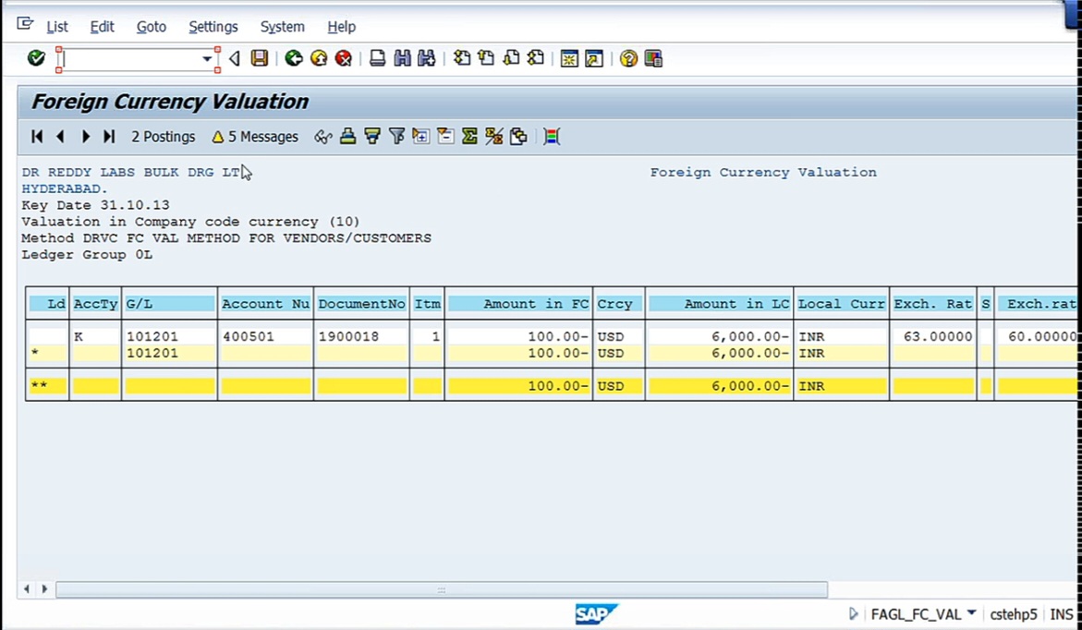Click the Create New Session icon

tap(569, 58)
